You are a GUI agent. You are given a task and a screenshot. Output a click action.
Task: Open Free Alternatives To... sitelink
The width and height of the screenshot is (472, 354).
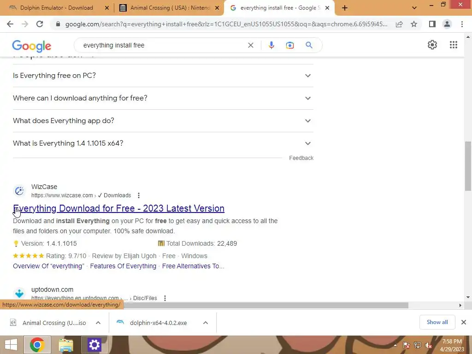click(x=193, y=266)
